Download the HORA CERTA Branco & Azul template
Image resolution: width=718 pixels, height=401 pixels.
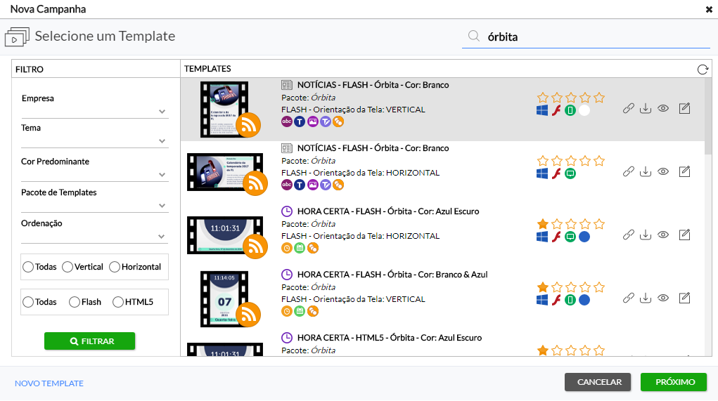pos(646,298)
